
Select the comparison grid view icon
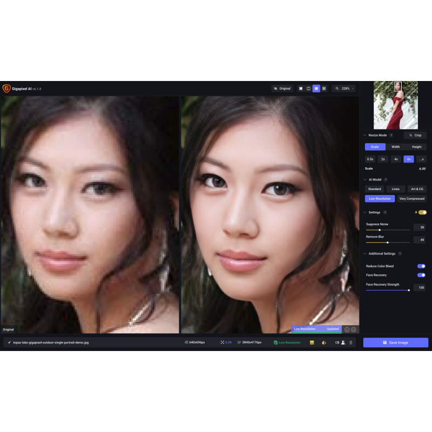[x=324, y=89]
